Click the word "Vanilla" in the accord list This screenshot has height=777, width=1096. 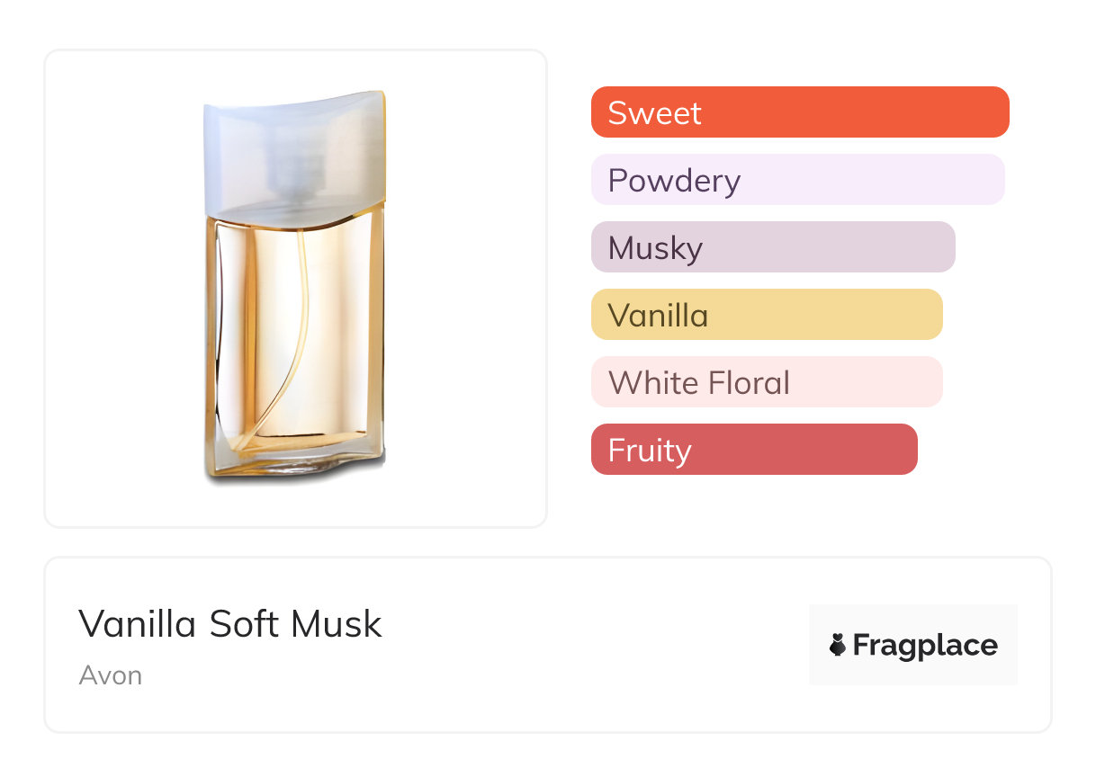click(658, 316)
